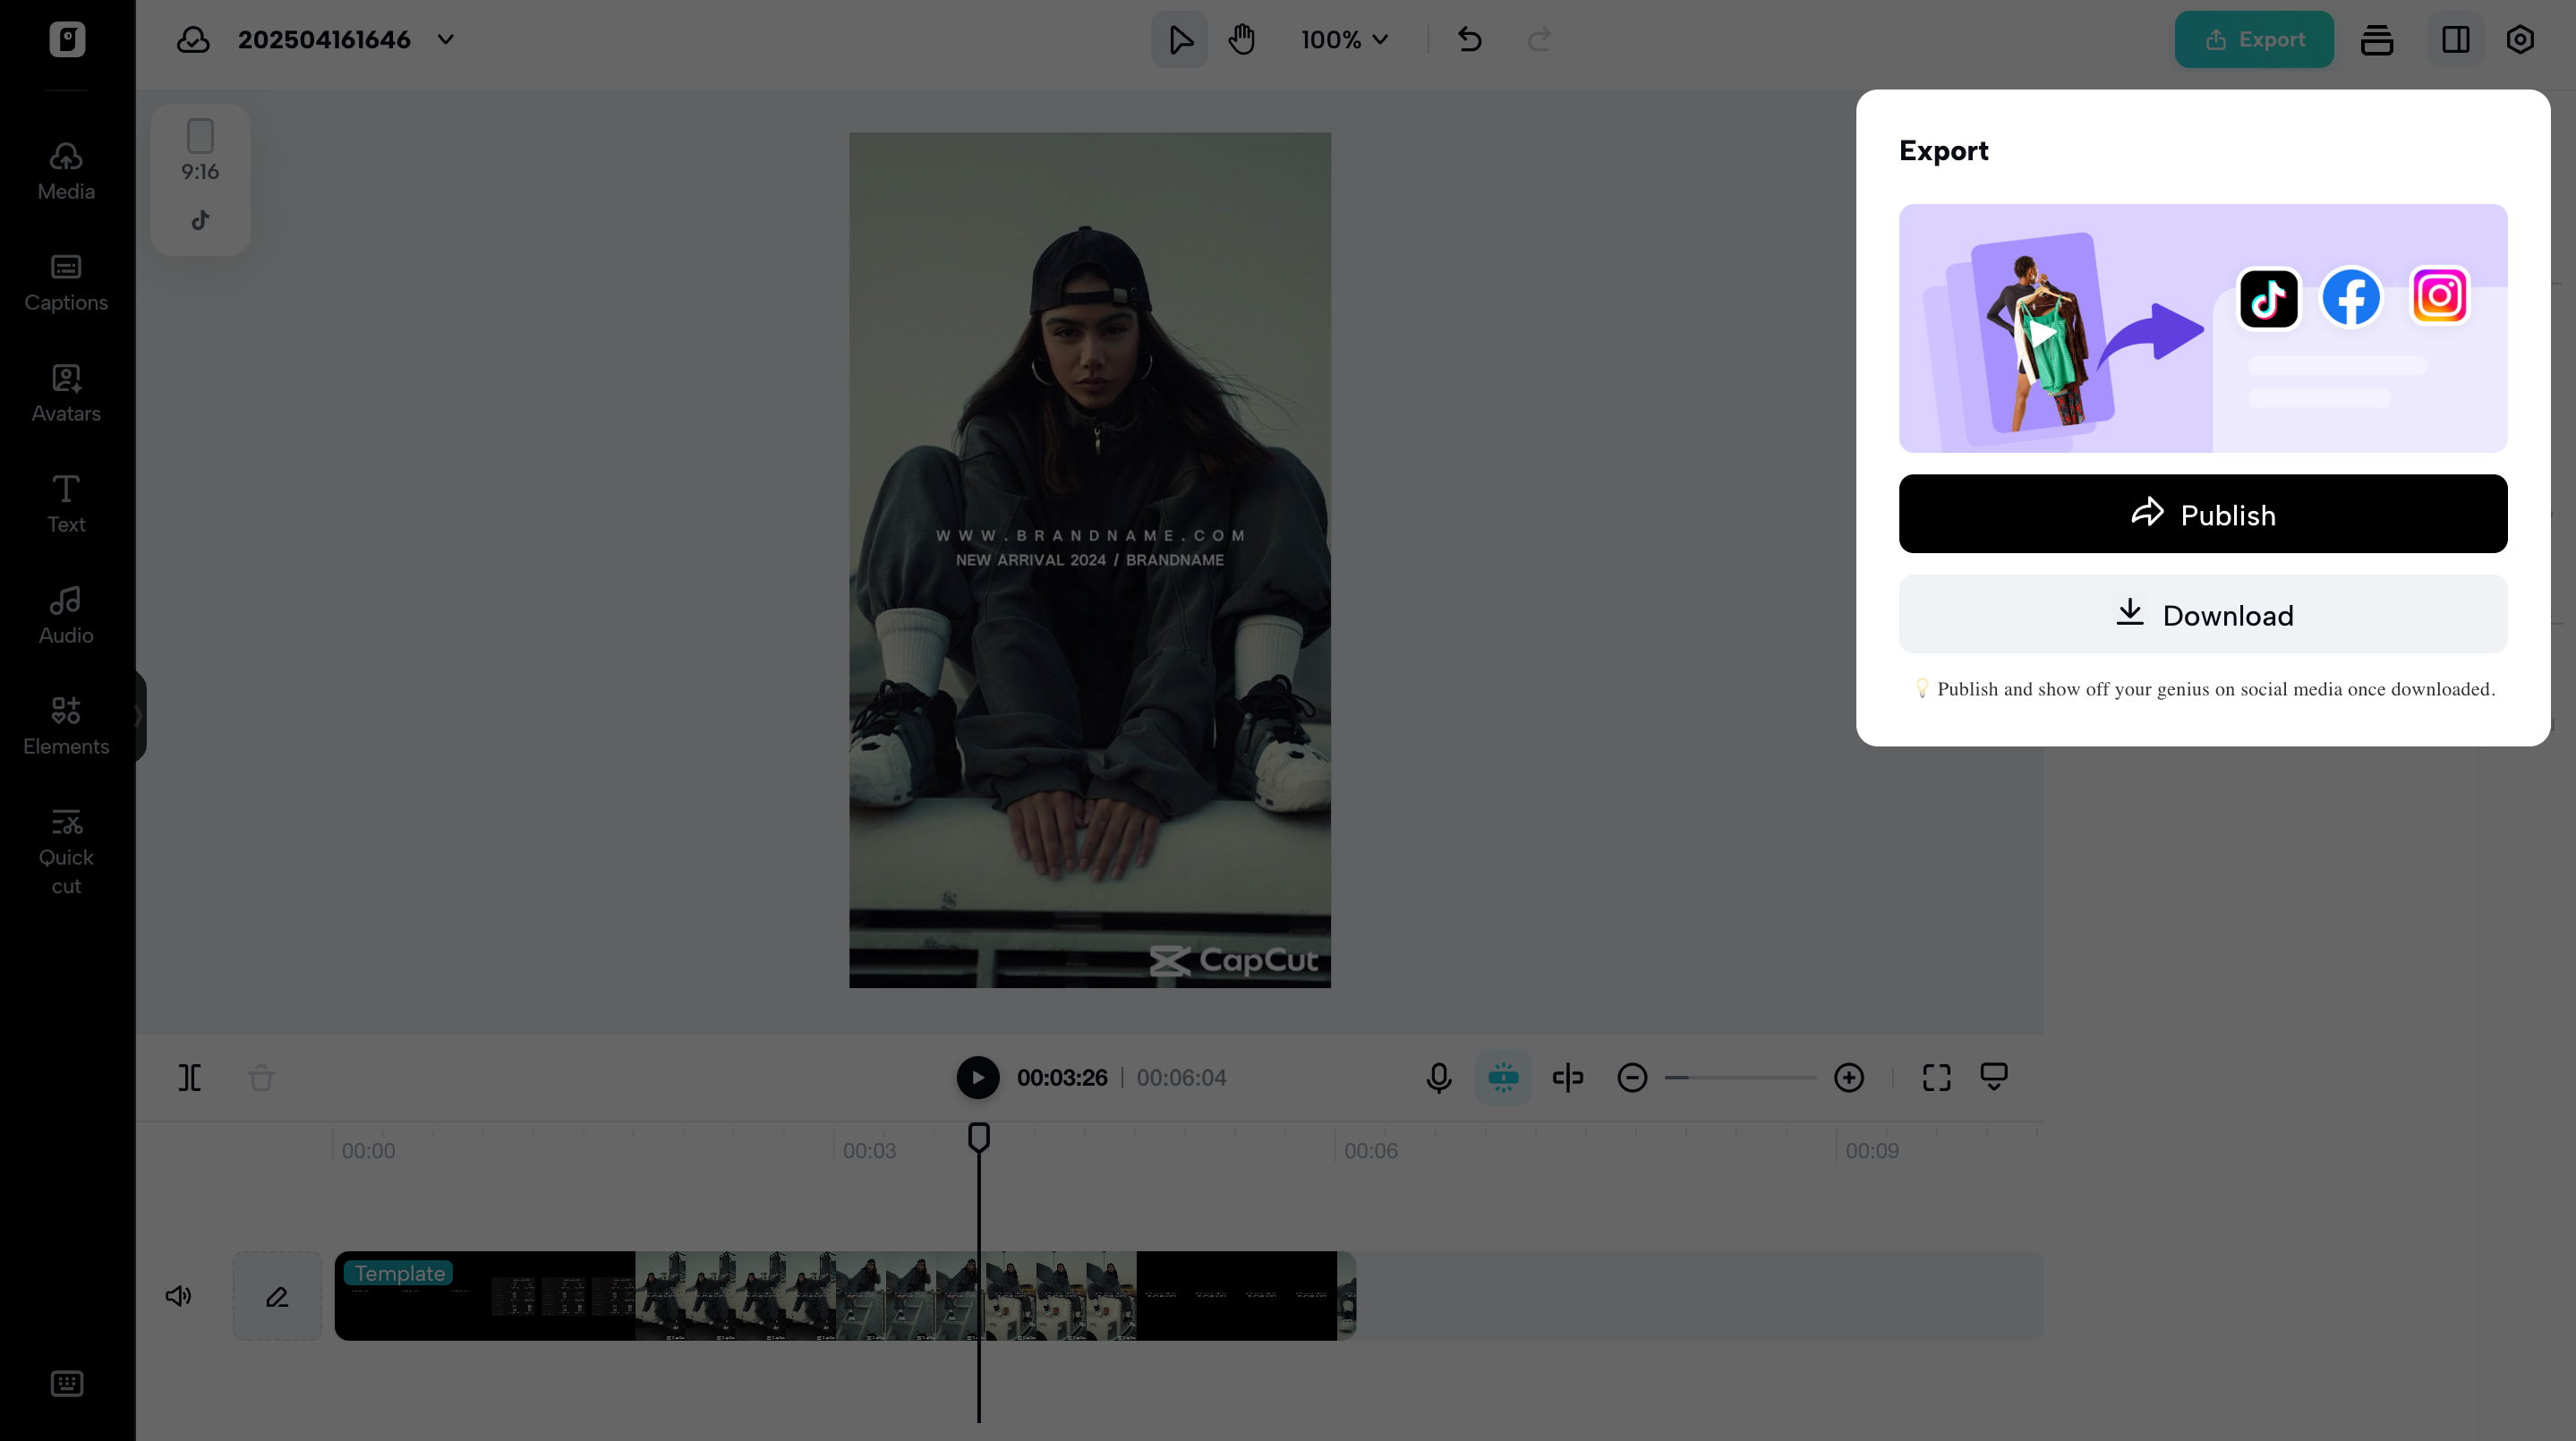
Task: Activate the Voiceover microphone tool
Action: pyautogui.click(x=1438, y=1077)
